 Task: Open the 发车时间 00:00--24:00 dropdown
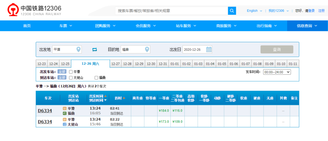277,72
